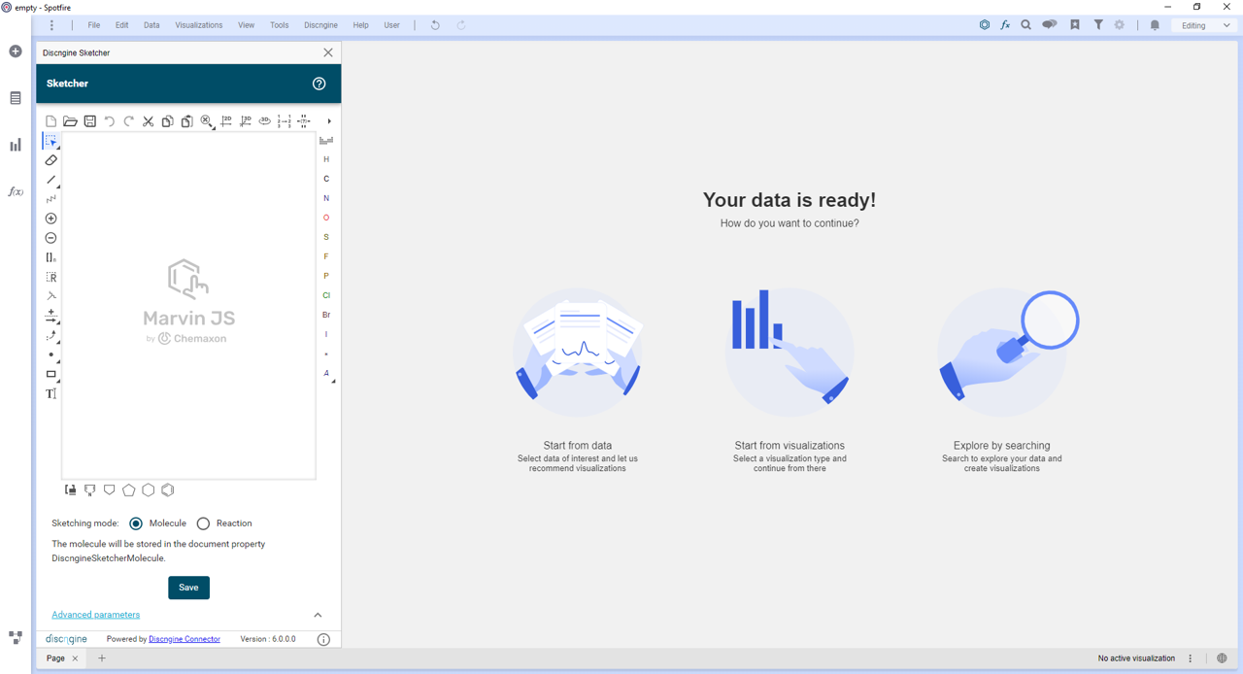This screenshot has width=1243, height=674.
Task: Run 2D clean on structure
Action: click(x=226, y=121)
